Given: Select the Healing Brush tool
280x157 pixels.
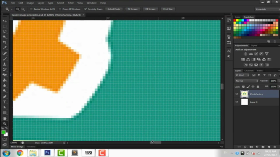Looking at the screenshot, I should tap(5, 53).
